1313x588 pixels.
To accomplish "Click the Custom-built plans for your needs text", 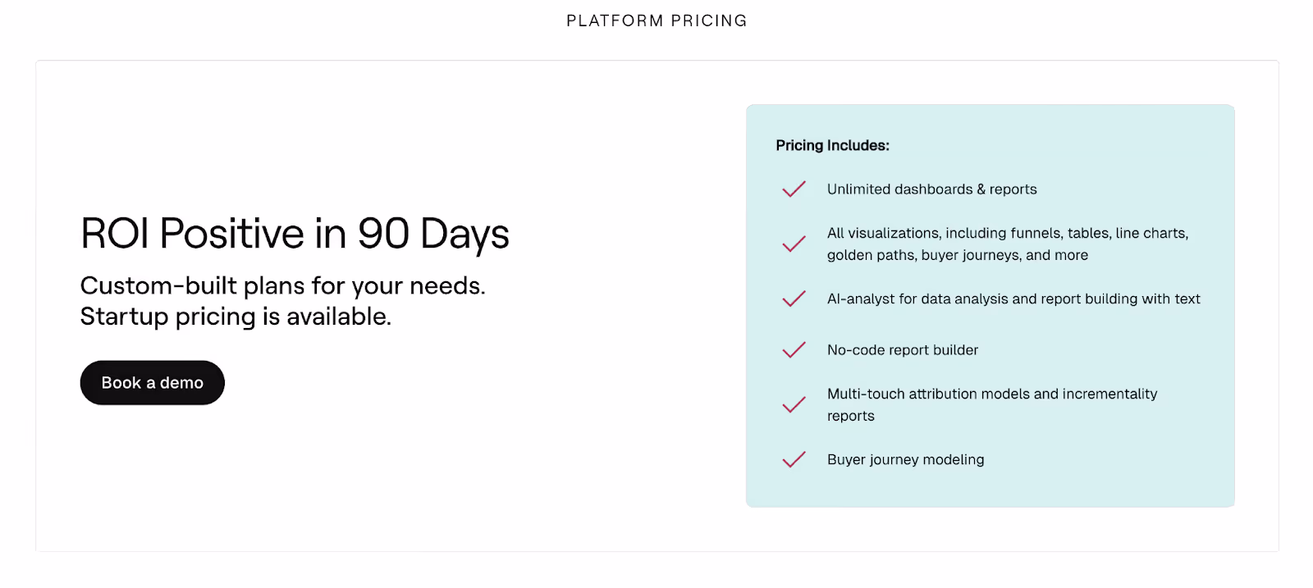I will pos(282,285).
